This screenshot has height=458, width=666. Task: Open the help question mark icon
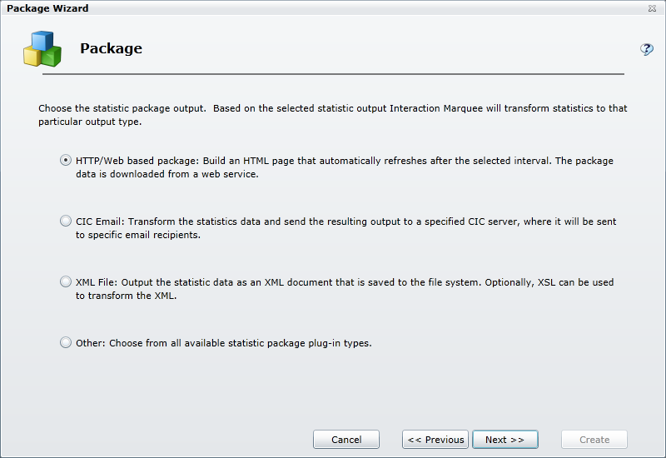coord(646,49)
